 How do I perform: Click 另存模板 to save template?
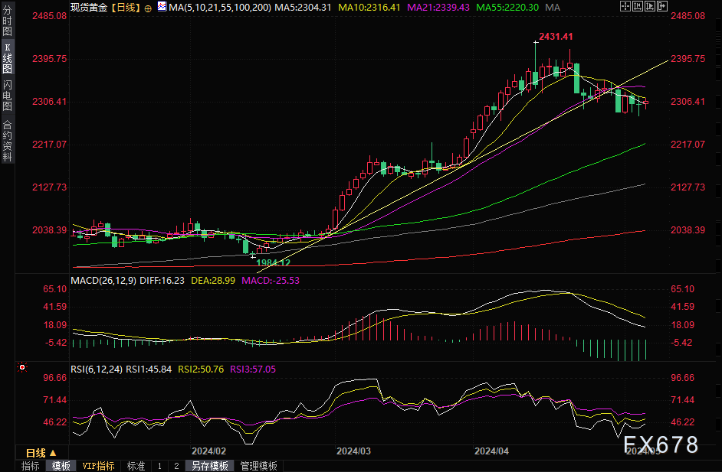[x=210, y=466]
